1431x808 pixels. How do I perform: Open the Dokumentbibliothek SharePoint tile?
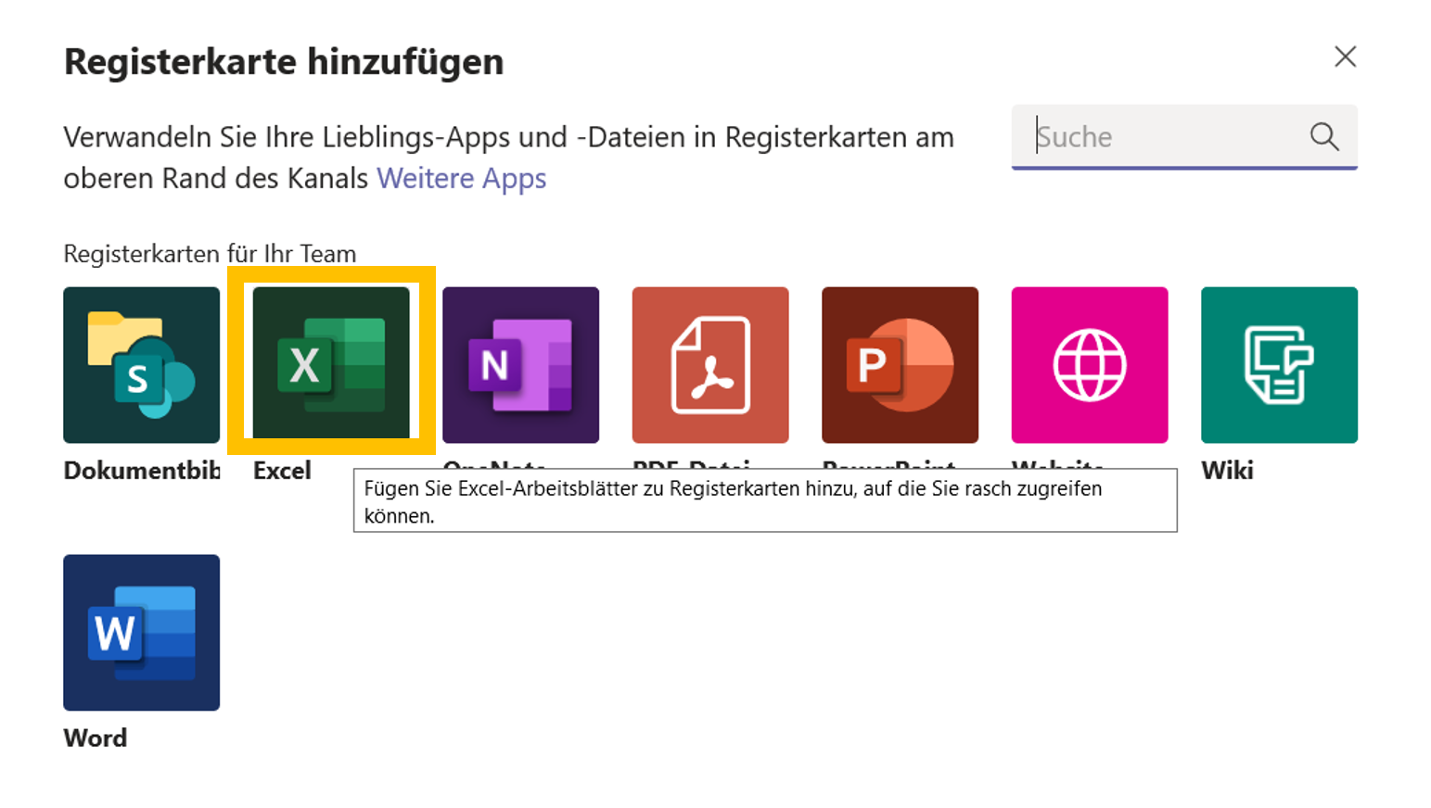point(141,365)
